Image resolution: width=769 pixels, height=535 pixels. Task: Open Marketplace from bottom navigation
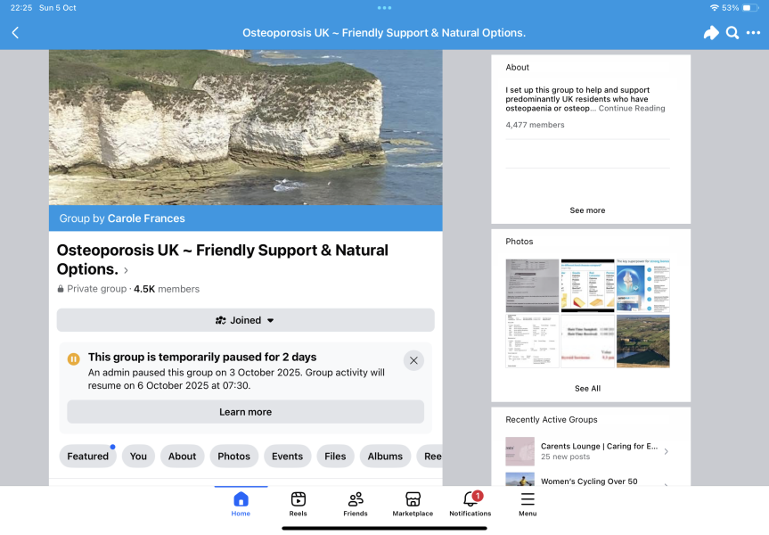[413, 504]
